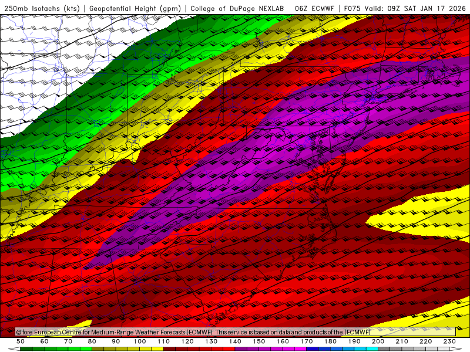Viewport: 470px width, 352px height.
Task: Click the 80 value on the color scale
Action: (92, 341)
